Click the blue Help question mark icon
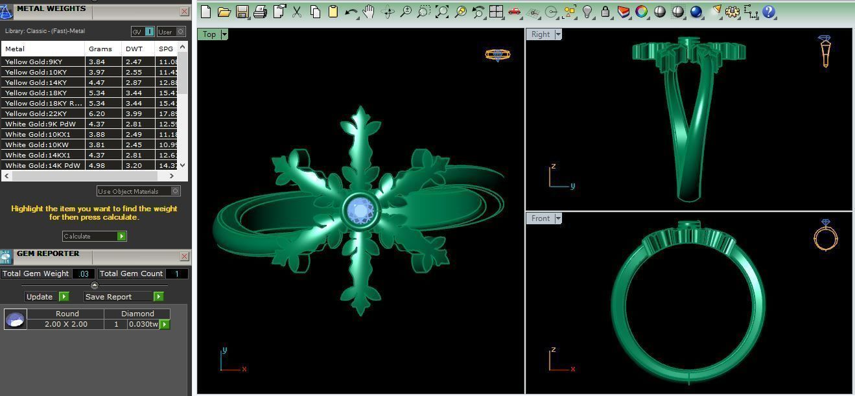The height and width of the screenshot is (396, 855). point(769,12)
